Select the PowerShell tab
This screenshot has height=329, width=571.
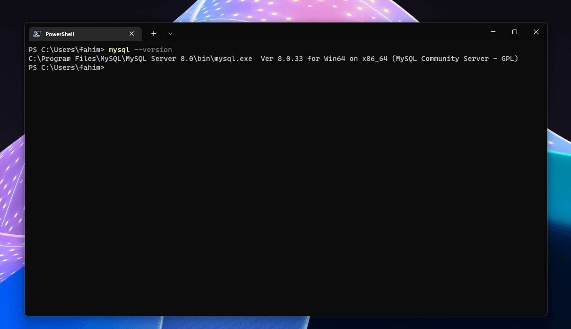(x=85, y=34)
